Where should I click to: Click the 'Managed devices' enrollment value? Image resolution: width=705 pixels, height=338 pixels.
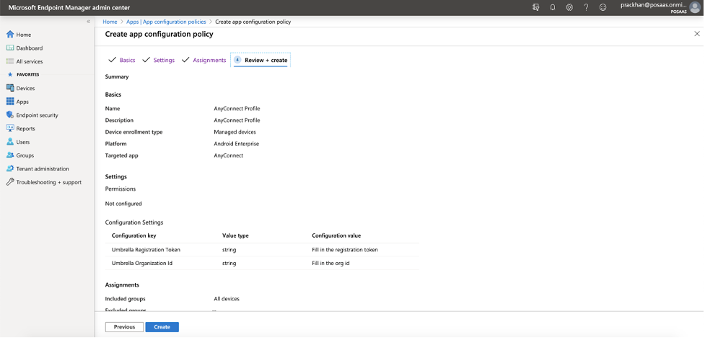click(x=235, y=132)
